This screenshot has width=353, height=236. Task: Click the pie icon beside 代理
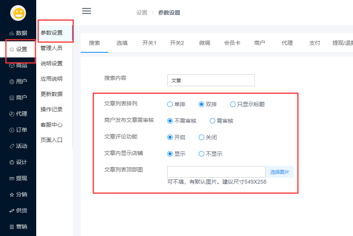[x=12, y=114]
